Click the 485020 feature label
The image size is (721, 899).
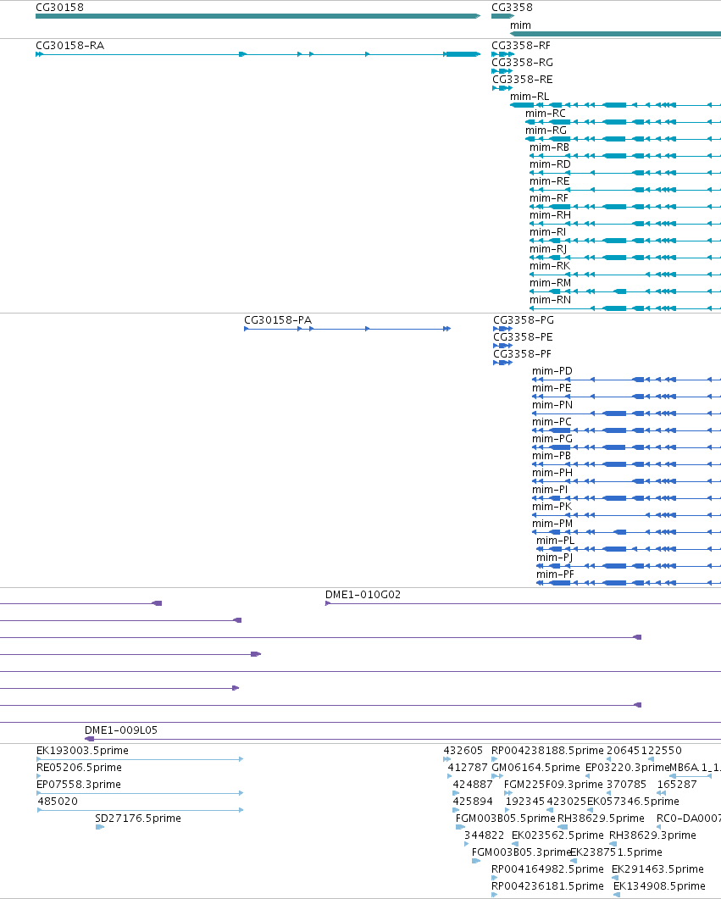58,802
